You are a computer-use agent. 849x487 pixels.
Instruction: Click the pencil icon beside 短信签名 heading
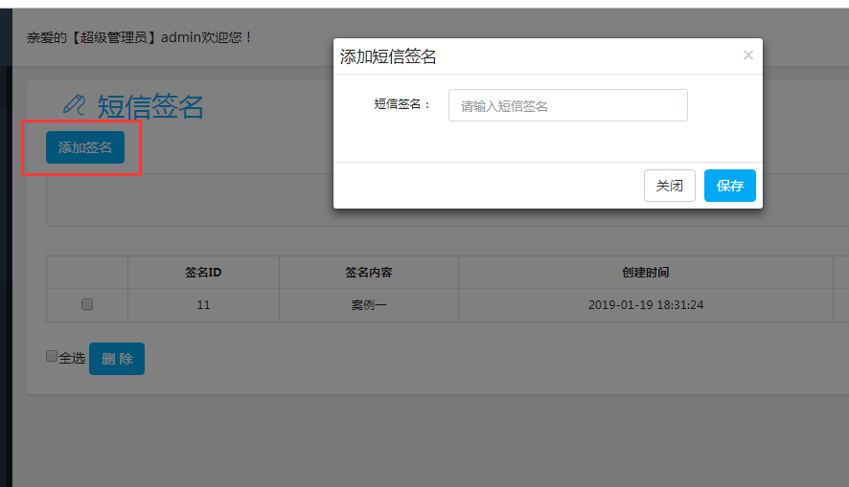74,105
